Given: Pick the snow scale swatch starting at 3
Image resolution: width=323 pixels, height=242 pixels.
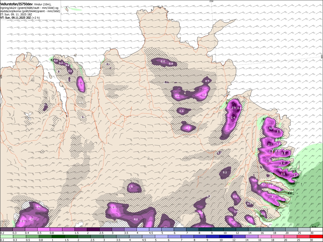Looking at the screenshot, I should click(118, 229).
